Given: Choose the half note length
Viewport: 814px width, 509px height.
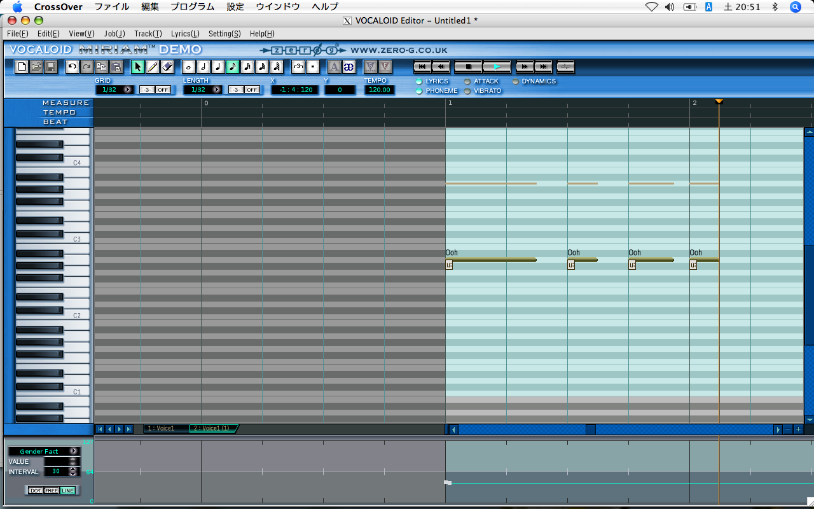Looking at the screenshot, I should click(203, 67).
